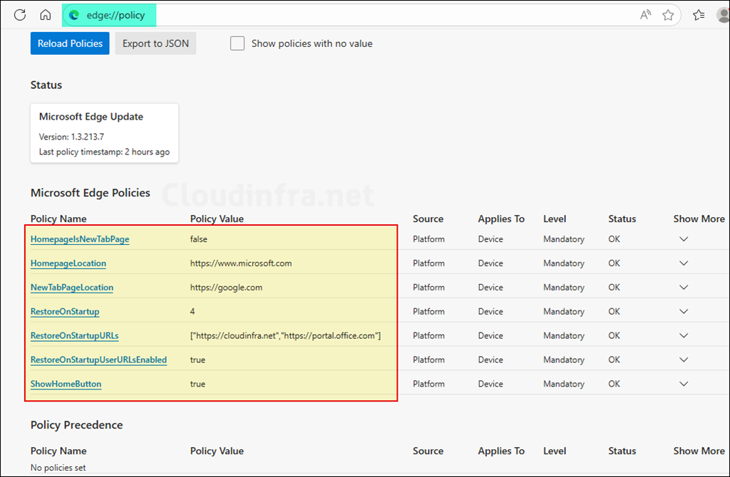Image resolution: width=730 pixels, height=477 pixels.
Task: Click the Edge favicon on the policy tab
Action: coord(76,14)
